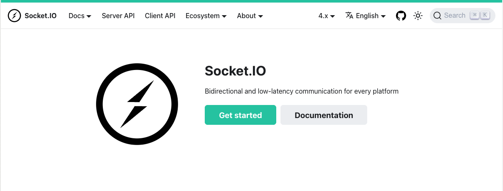
Task: Toggle dark mode with the sun icon
Action: tap(418, 16)
